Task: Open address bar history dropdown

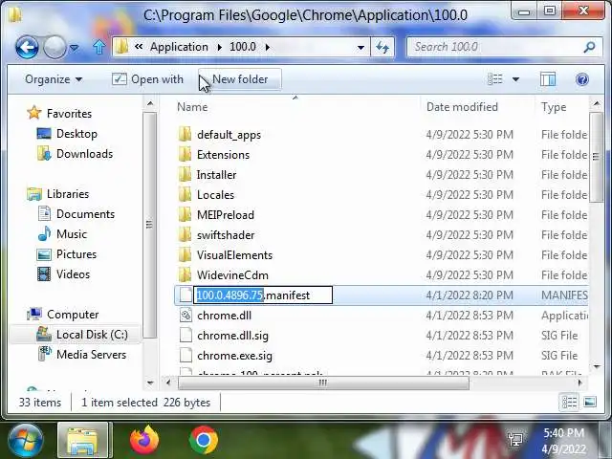Action: pos(361,48)
